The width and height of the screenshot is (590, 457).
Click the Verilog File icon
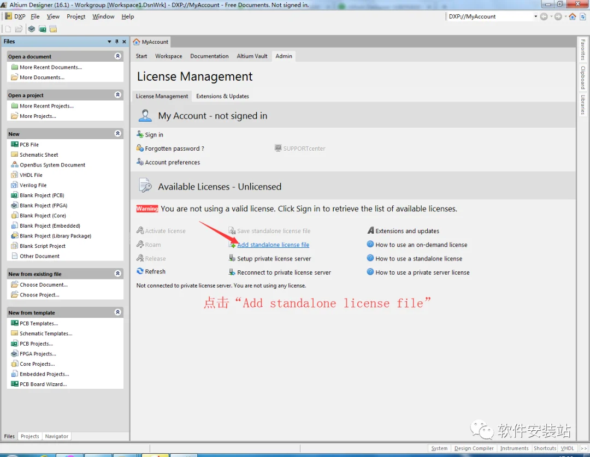pos(15,185)
